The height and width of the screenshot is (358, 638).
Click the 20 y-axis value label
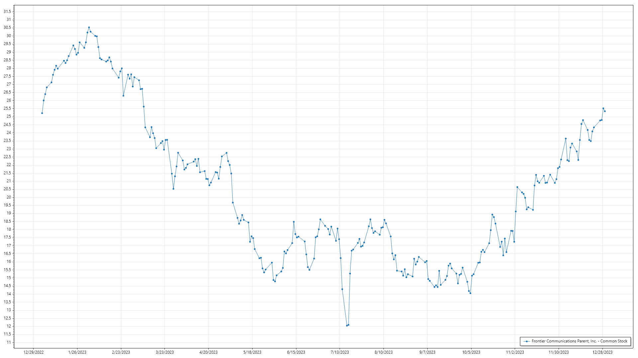[x=9, y=197]
